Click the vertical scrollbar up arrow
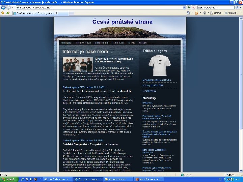 (241, 18)
